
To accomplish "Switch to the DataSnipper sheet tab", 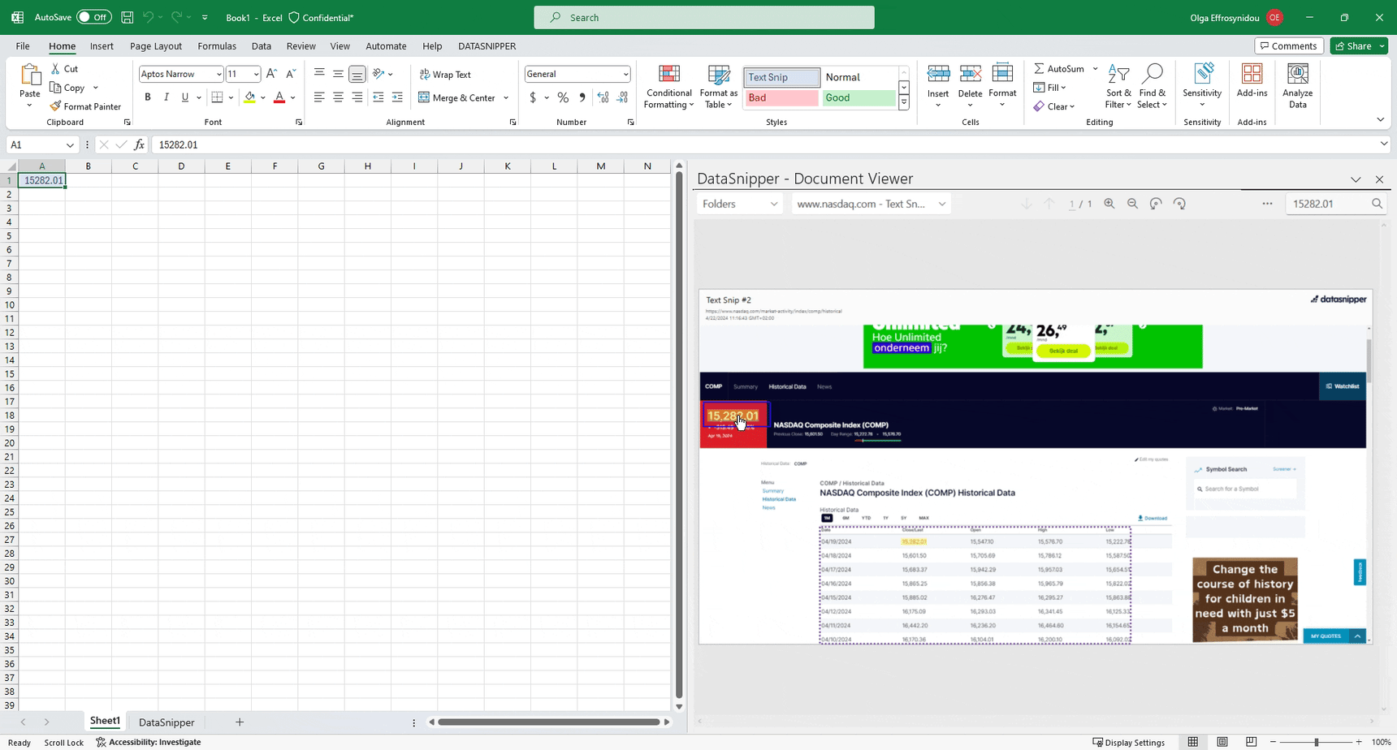I will [167, 722].
